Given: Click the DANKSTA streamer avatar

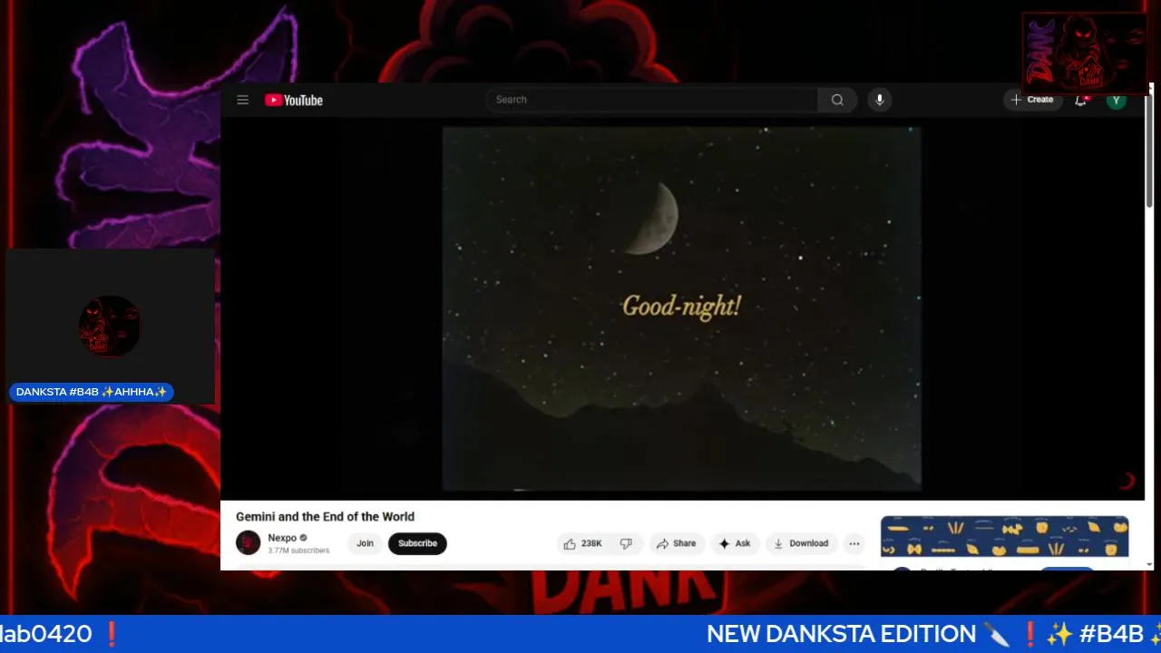Looking at the screenshot, I should click(x=110, y=326).
